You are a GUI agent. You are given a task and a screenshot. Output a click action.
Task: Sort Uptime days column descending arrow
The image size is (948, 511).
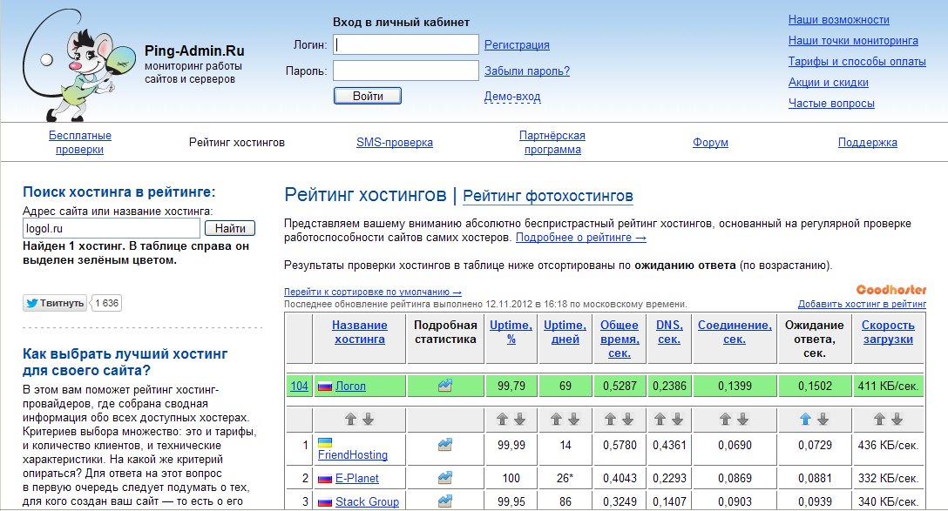click(x=573, y=419)
